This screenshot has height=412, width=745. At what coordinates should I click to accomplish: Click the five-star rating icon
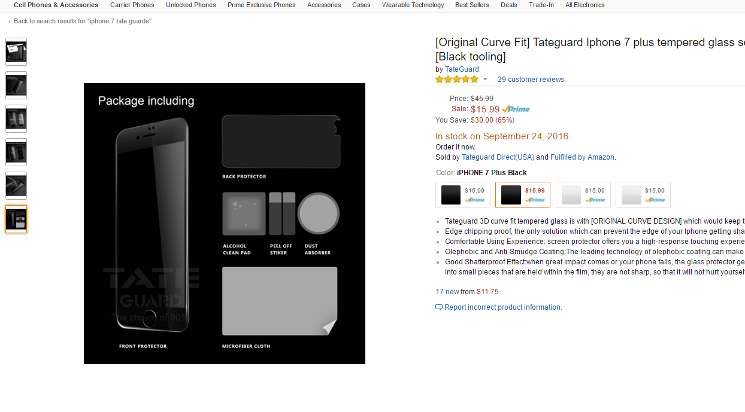pos(457,79)
